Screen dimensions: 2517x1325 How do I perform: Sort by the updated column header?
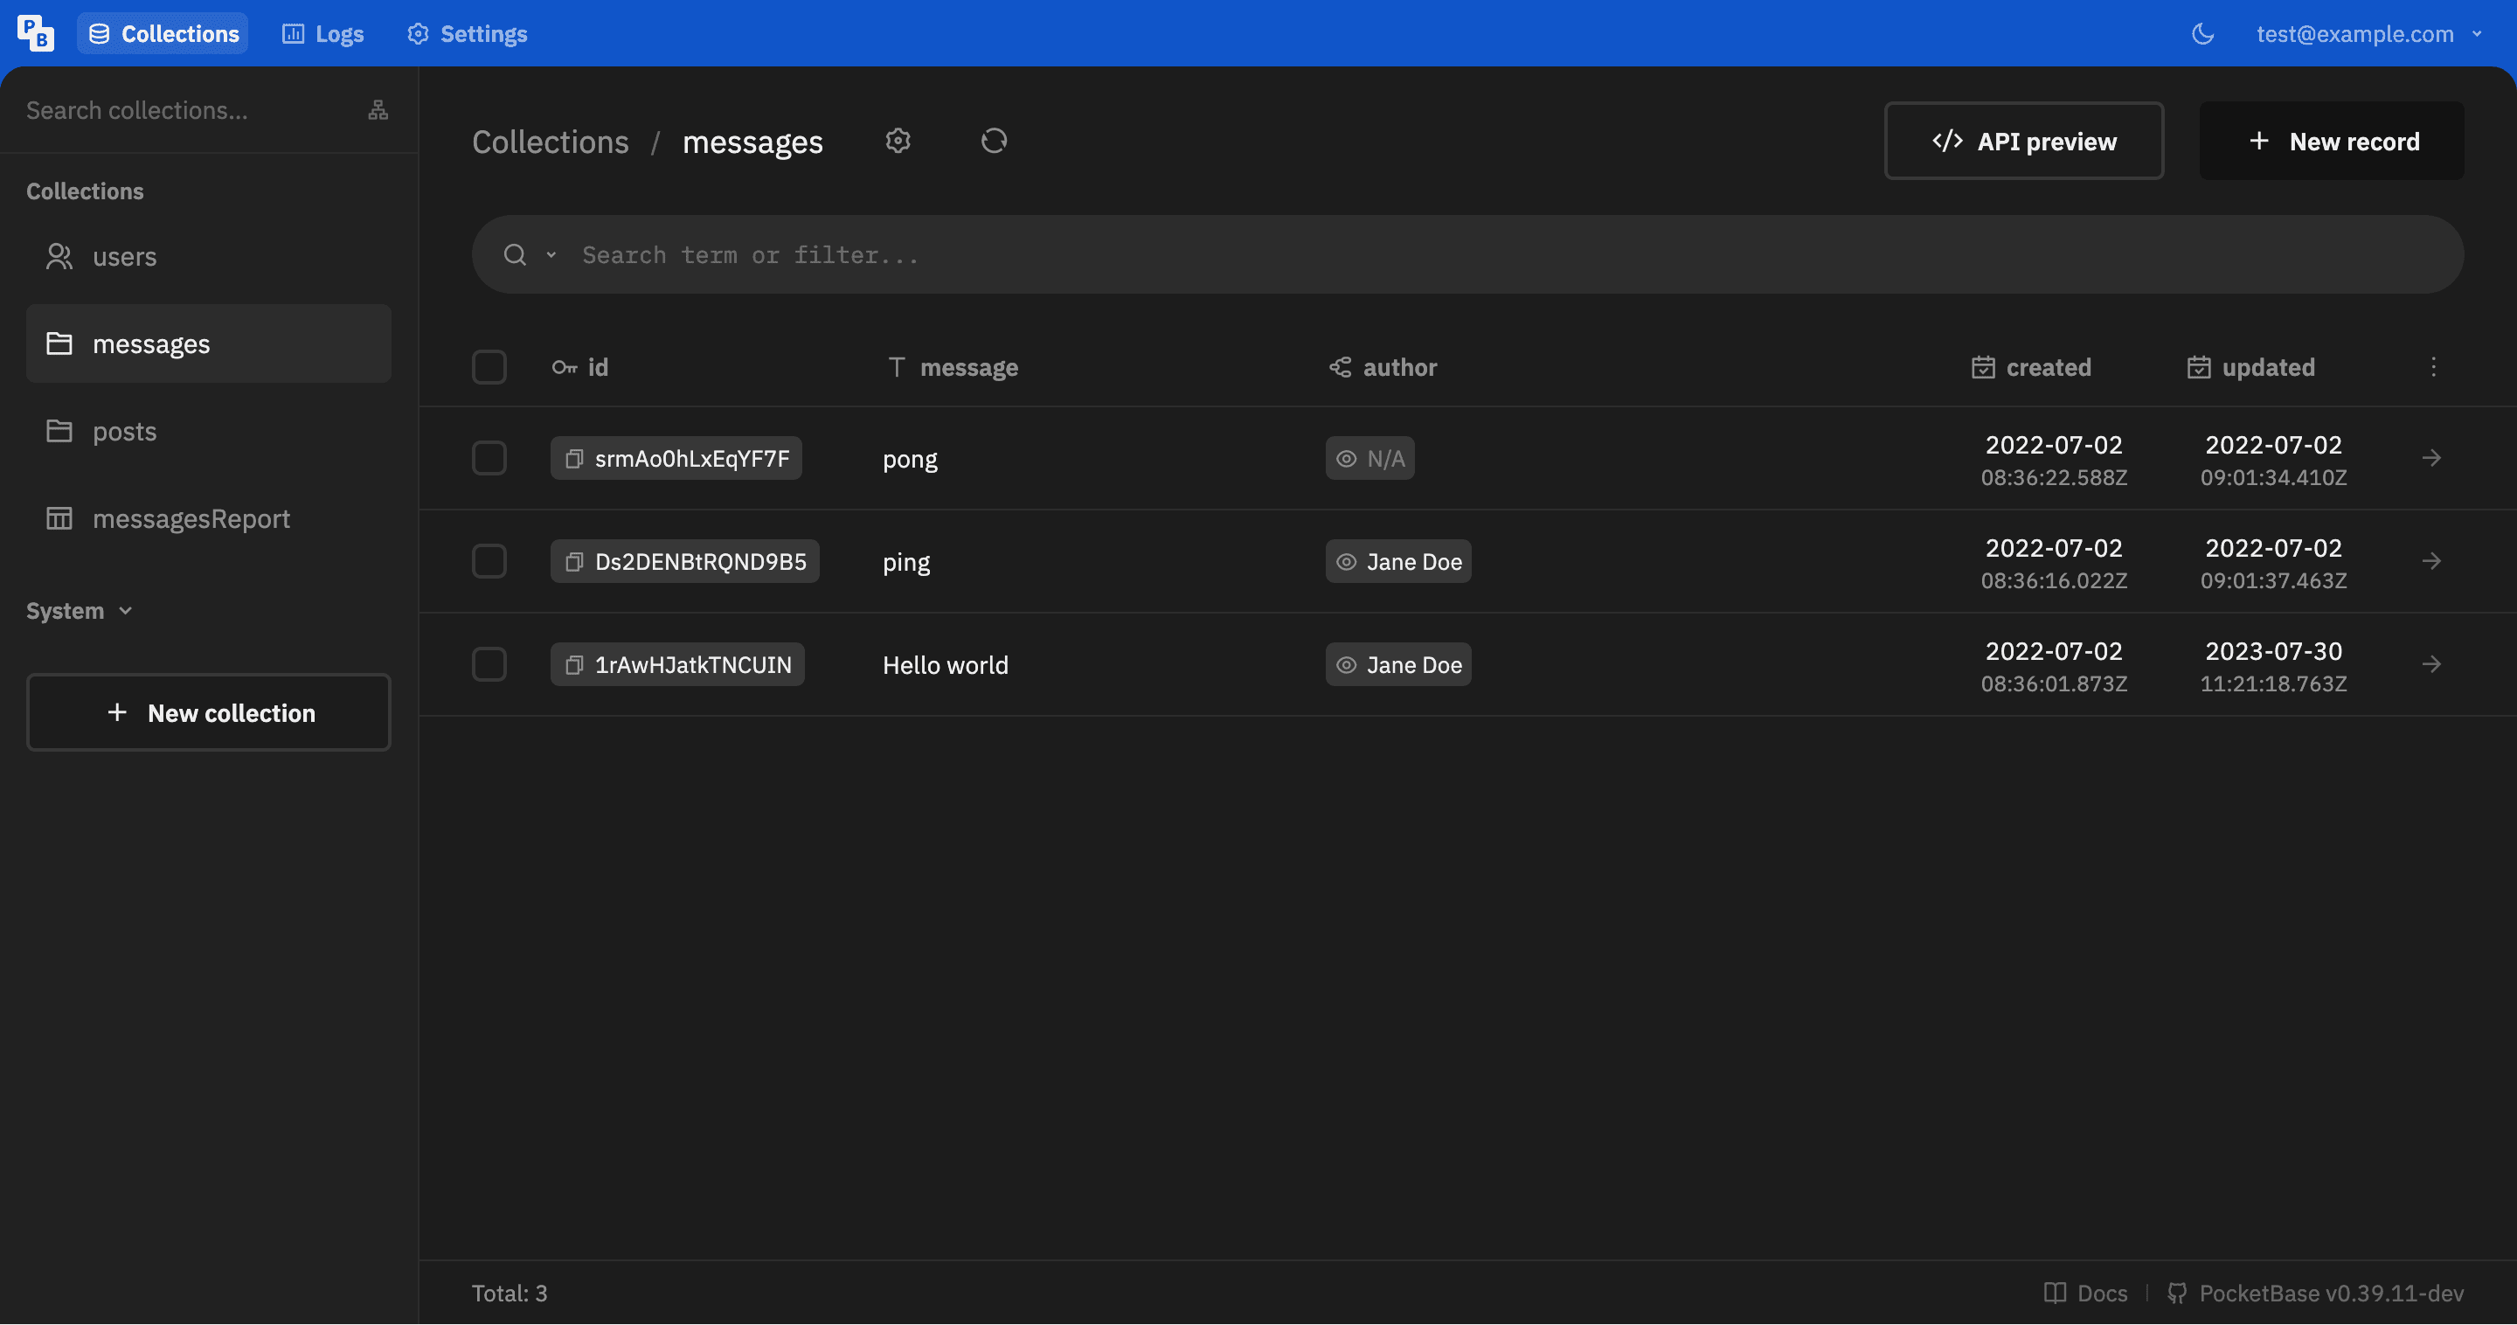[2251, 367]
